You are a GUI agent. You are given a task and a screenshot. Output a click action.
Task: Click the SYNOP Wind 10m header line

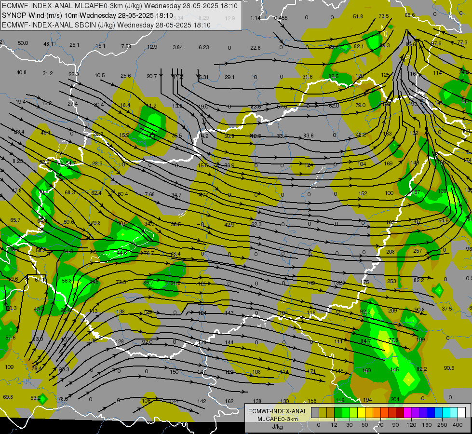(x=88, y=15)
